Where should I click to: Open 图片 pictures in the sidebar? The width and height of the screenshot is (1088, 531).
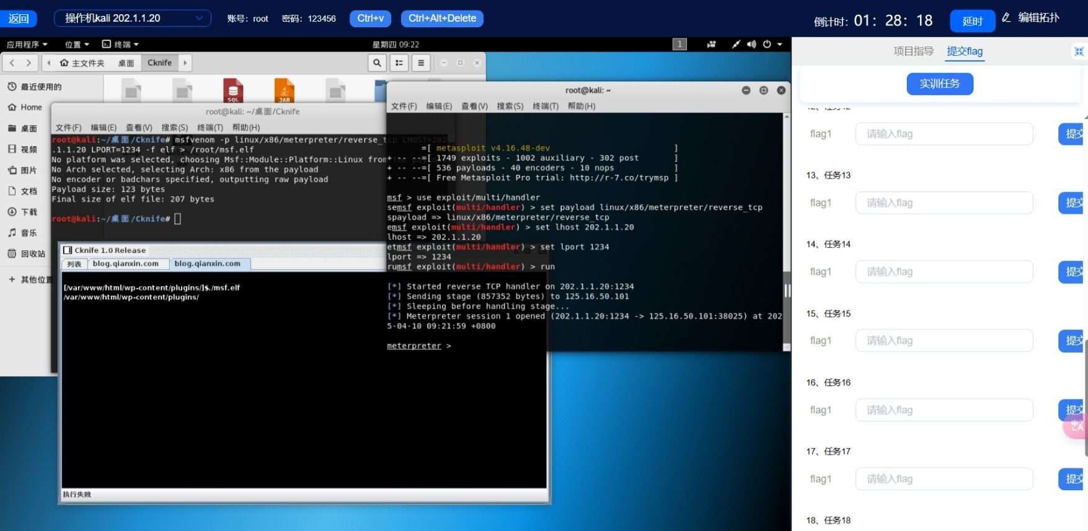23,170
